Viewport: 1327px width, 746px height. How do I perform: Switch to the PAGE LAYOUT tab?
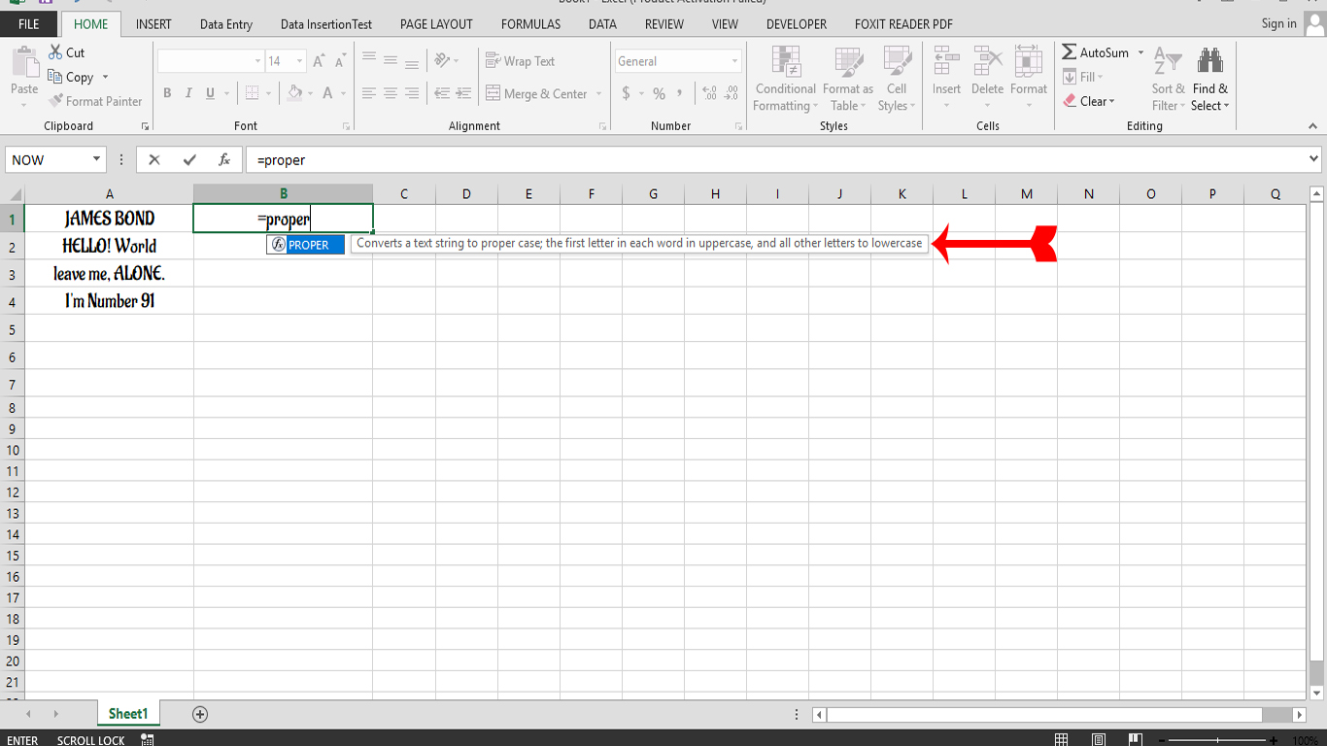(x=436, y=24)
